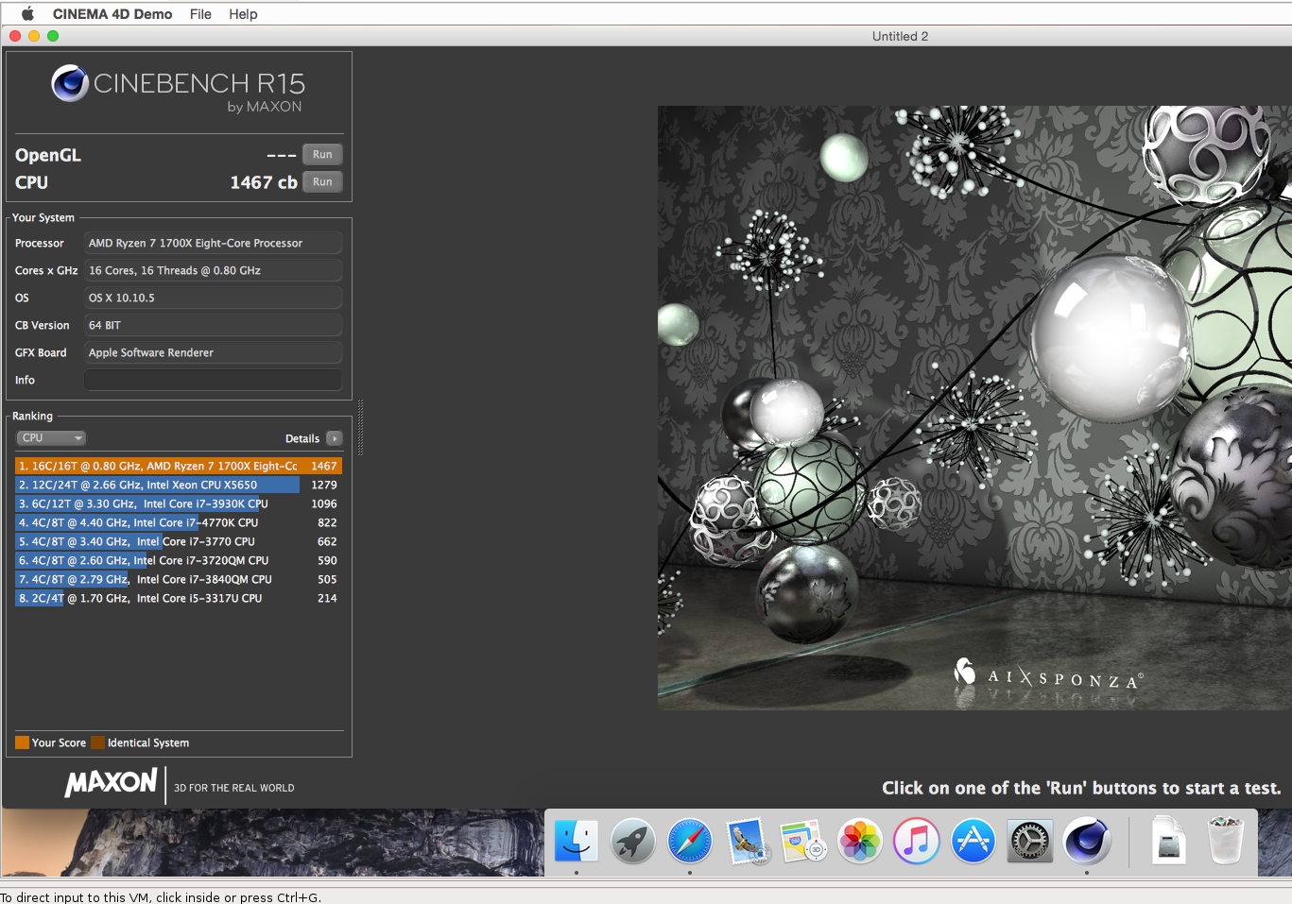Click the '3D FOR THE REAL WORLD' tagline
The height and width of the screenshot is (904, 1292).
coord(234,788)
